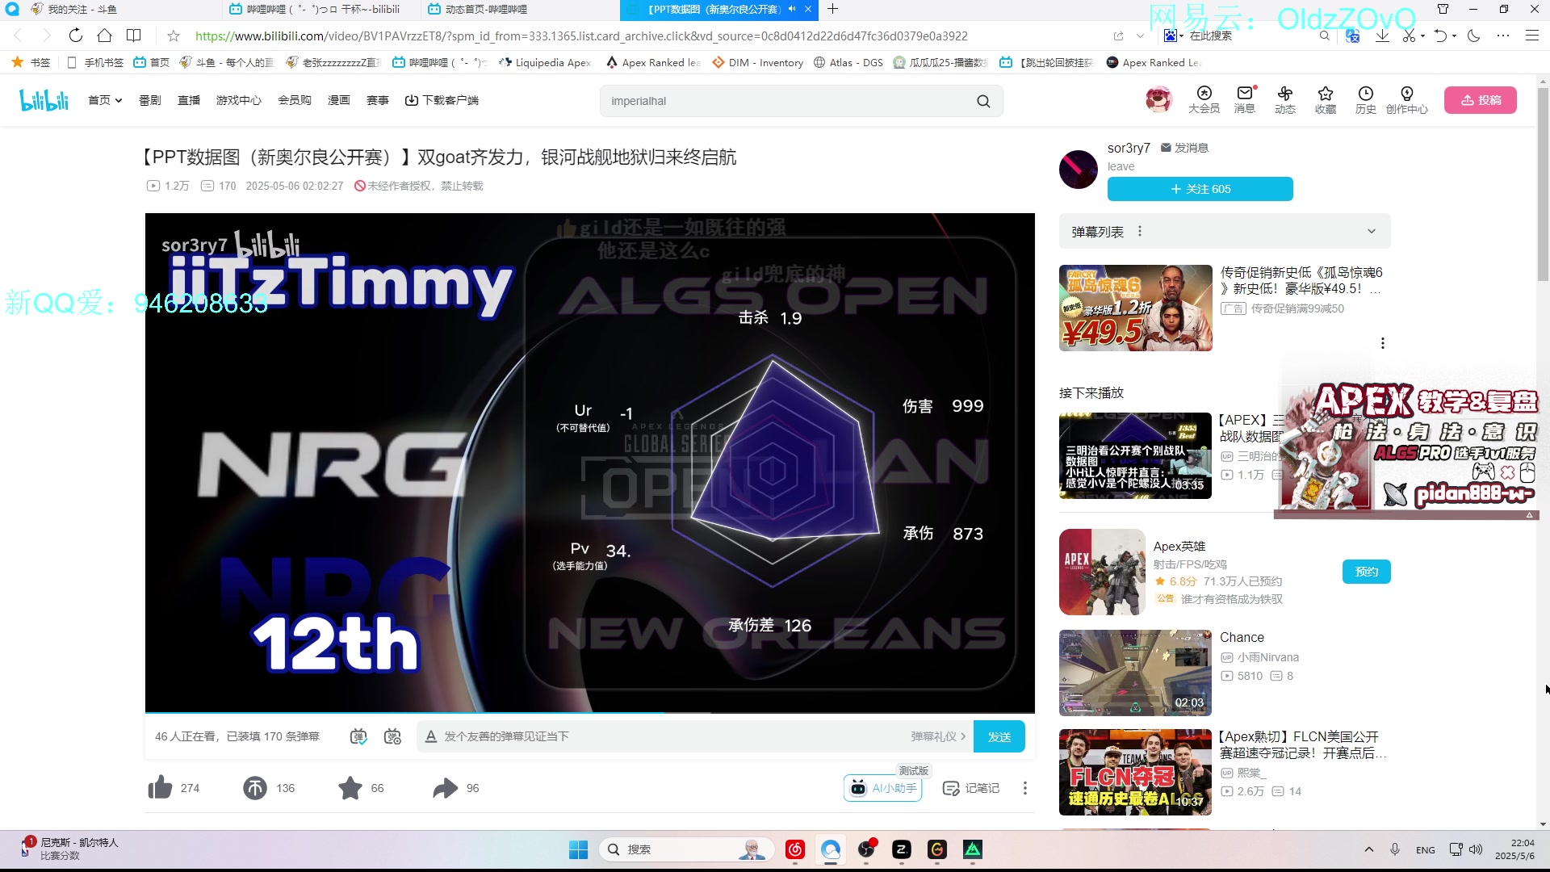Open 游戏中心 navigation item
1550x872 pixels.
(239, 100)
